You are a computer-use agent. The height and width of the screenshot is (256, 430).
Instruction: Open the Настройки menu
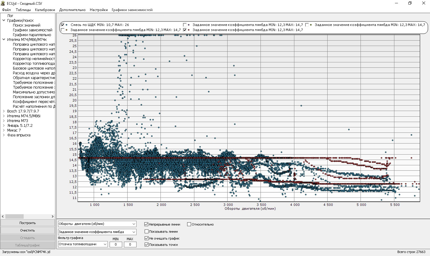pyautogui.click(x=99, y=10)
